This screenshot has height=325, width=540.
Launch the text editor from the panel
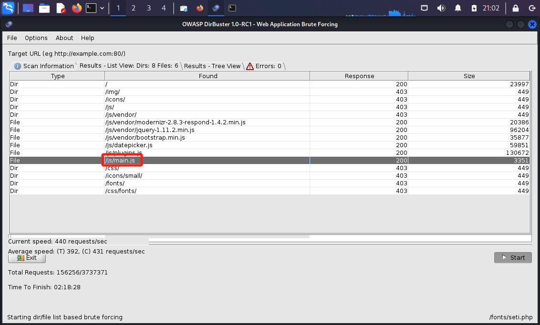coord(61,8)
